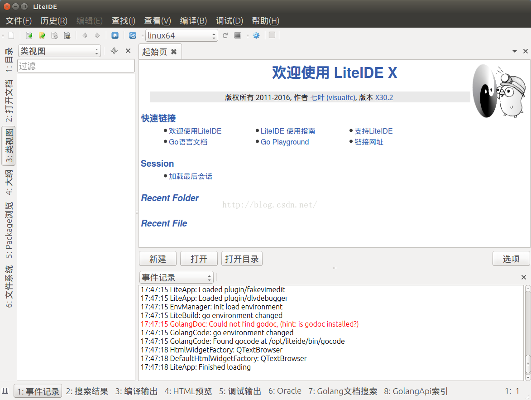Click the go back arrow icon
Image resolution: width=531 pixels, height=400 pixels.
point(85,35)
